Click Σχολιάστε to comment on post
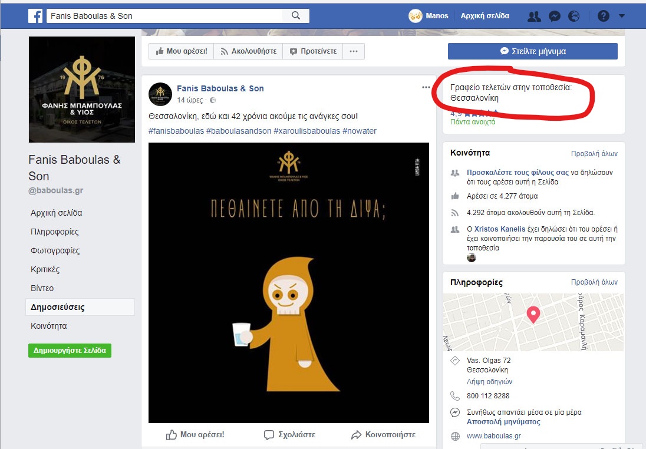Viewport: 646px width, 449px height. click(x=289, y=435)
